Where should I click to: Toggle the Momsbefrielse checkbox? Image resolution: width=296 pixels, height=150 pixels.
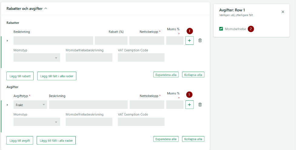pyautogui.click(x=221, y=29)
